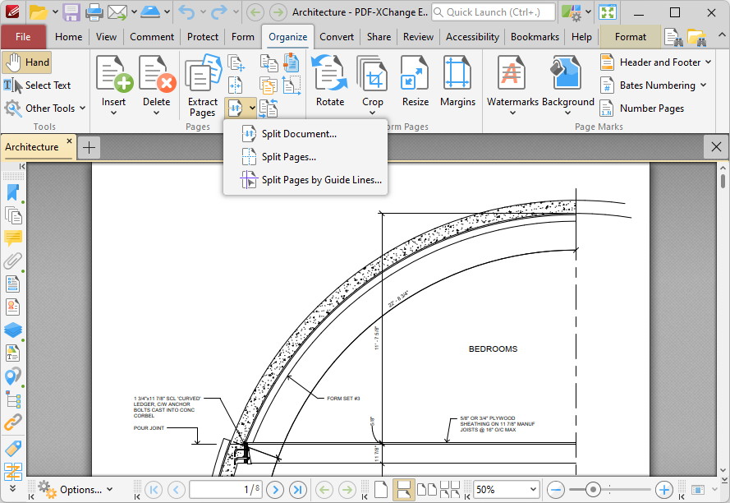
Task: Go to the next page arrow
Action: click(x=276, y=490)
